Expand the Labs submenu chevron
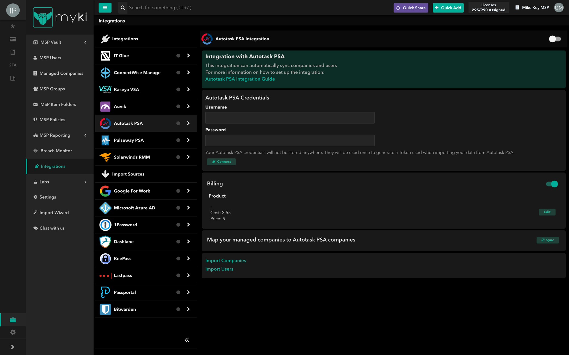Viewport: 569px width, 355px height. pyautogui.click(x=85, y=182)
